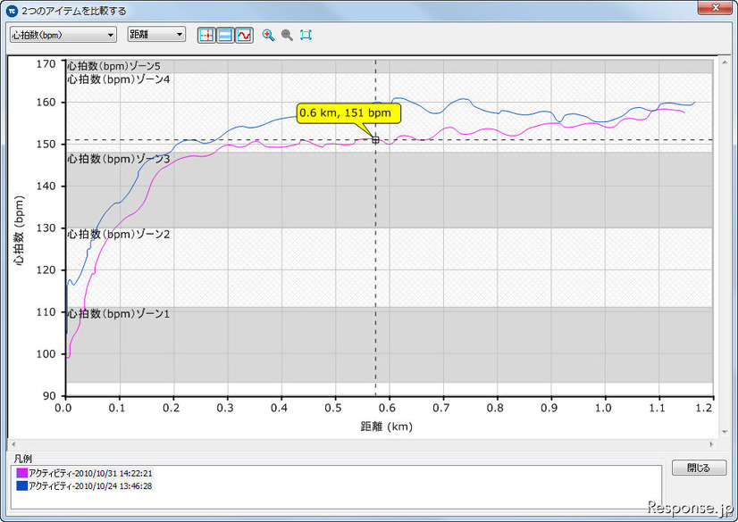Click the x-axis title 距離 (km)
Image resolution: width=738 pixels, height=522 pixels.
tap(386, 427)
